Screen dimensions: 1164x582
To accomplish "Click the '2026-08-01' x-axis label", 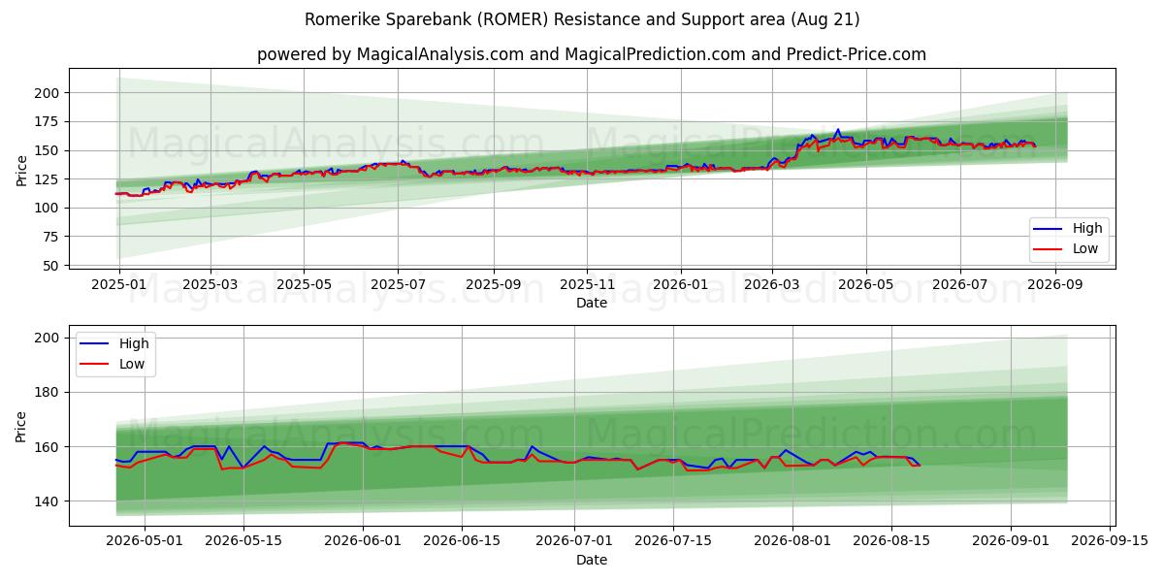I will [x=792, y=541].
